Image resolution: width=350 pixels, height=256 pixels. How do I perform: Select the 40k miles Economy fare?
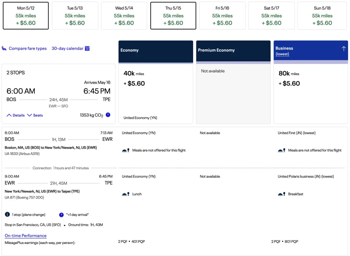coord(156,94)
